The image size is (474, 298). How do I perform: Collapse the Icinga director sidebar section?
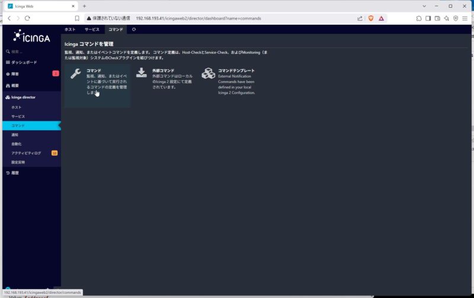pos(31,97)
